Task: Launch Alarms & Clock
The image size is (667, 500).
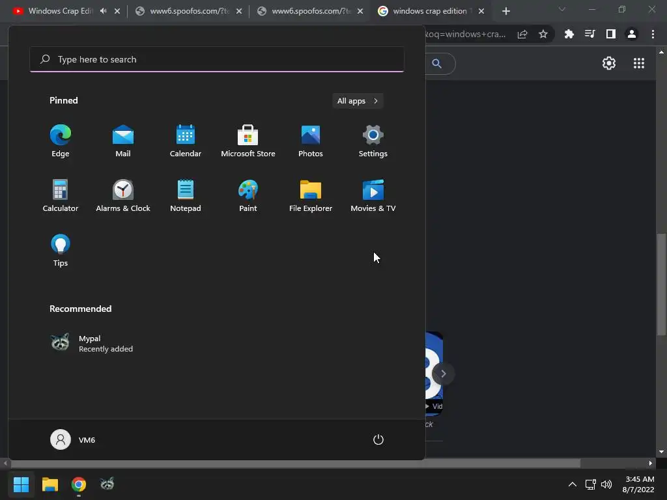Action: (123, 195)
